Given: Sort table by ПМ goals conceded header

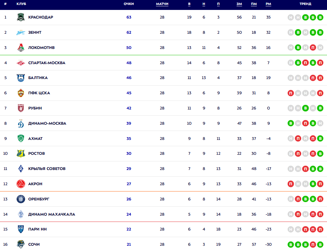Looking at the screenshot, I should [x=254, y=4].
